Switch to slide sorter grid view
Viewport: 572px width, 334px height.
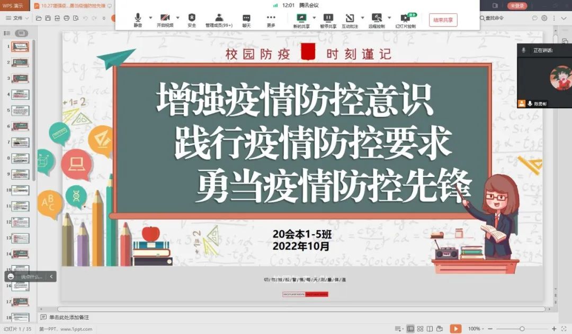pos(421,329)
